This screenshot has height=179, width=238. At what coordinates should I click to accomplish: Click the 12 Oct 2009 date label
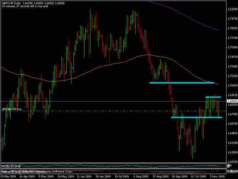pos(198,176)
